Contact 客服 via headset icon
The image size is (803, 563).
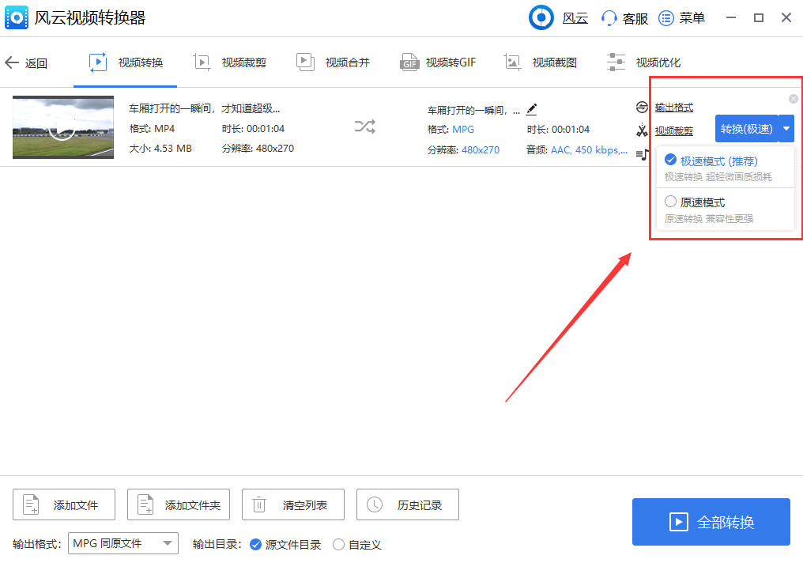(x=624, y=17)
